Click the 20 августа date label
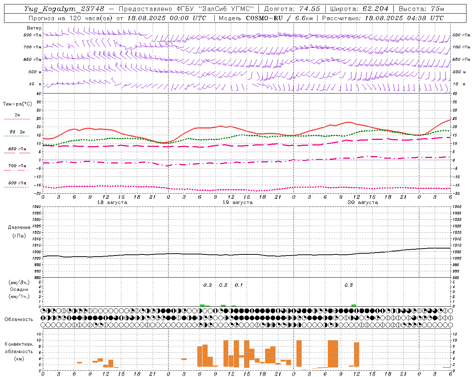This screenshot has width=472, height=377. tap(363, 202)
